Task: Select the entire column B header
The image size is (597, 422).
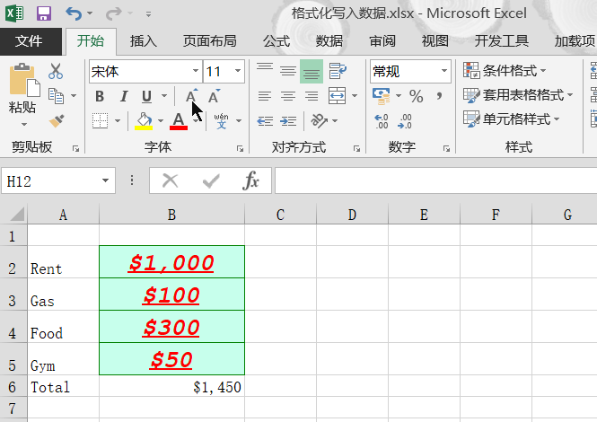Action: (171, 215)
